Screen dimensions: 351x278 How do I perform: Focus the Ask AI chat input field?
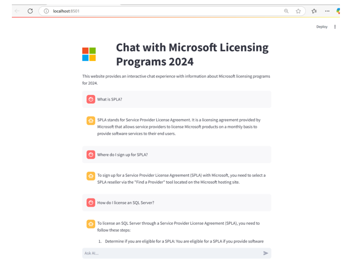[172, 253]
